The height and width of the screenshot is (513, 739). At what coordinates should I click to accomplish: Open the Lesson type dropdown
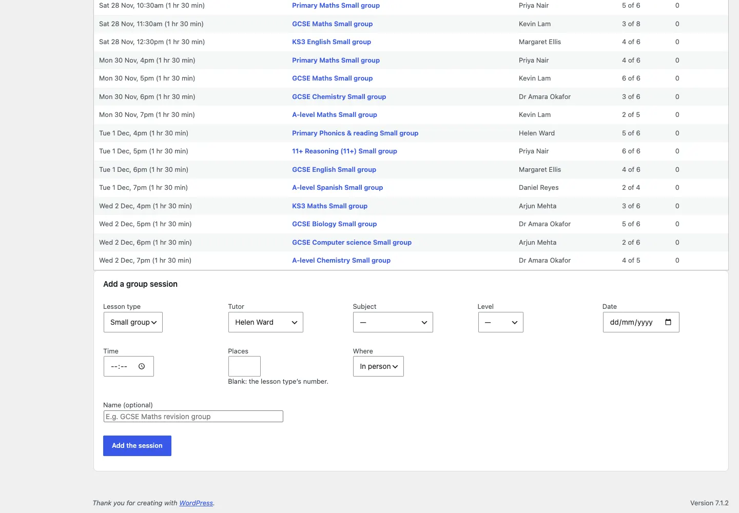pos(133,322)
